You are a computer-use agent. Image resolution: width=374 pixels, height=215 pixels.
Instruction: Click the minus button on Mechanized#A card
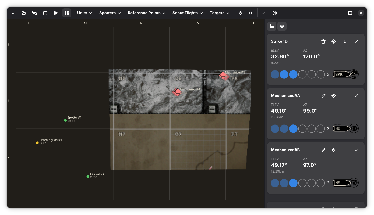coord(345,96)
